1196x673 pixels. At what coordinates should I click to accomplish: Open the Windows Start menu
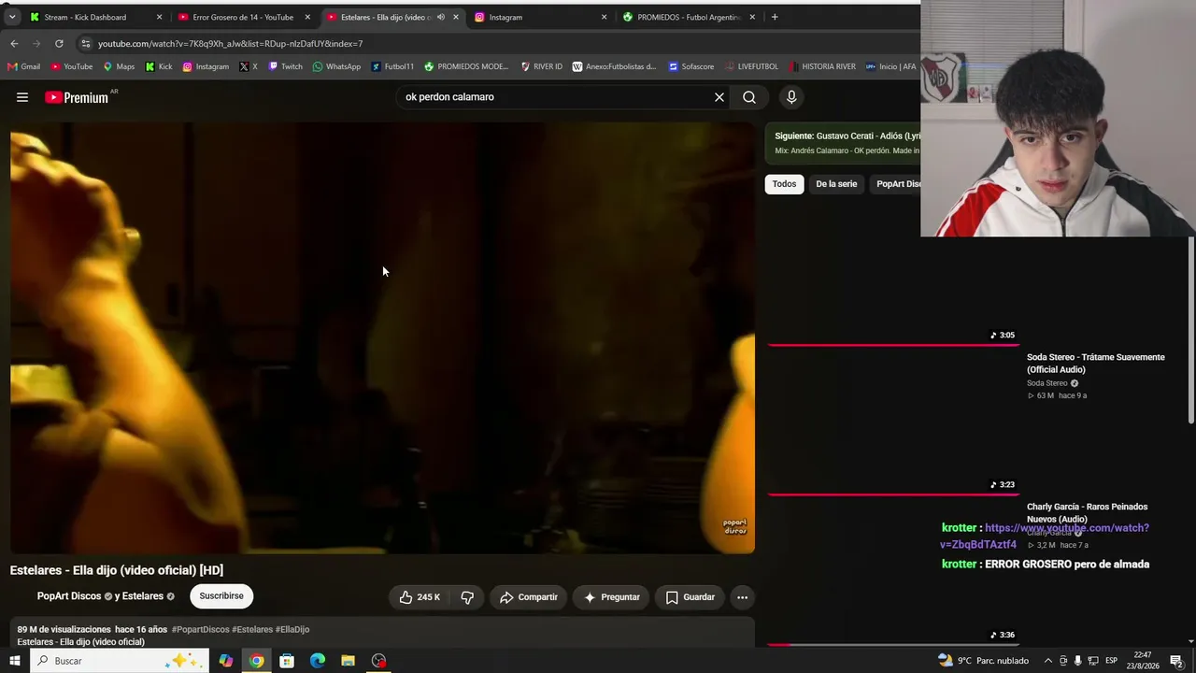pyautogui.click(x=14, y=661)
